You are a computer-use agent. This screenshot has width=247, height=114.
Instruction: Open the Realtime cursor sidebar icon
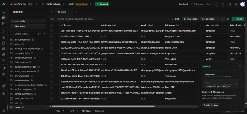pyautogui.click(x=4, y=61)
